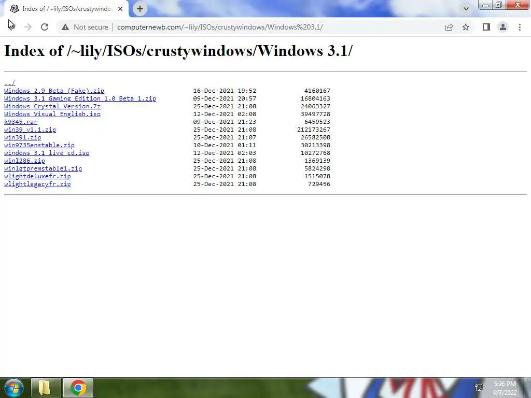The height and width of the screenshot is (398, 531).
Task: Expand the tab search chevron
Action: 466,9
